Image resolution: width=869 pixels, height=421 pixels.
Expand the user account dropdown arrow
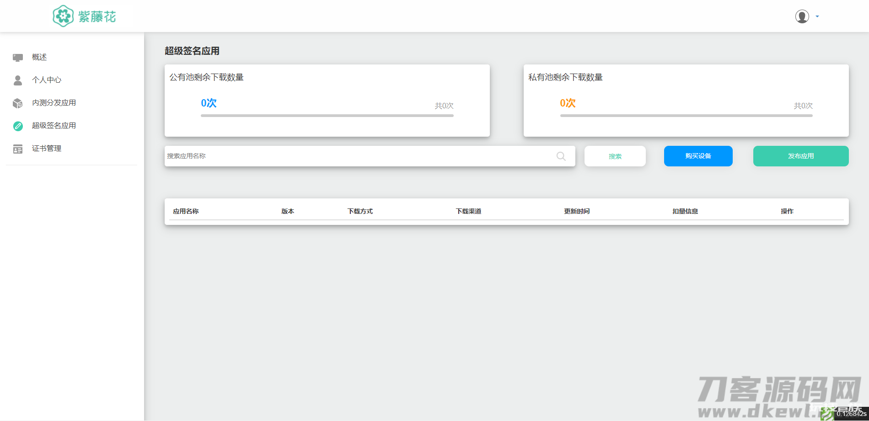click(817, 16)
